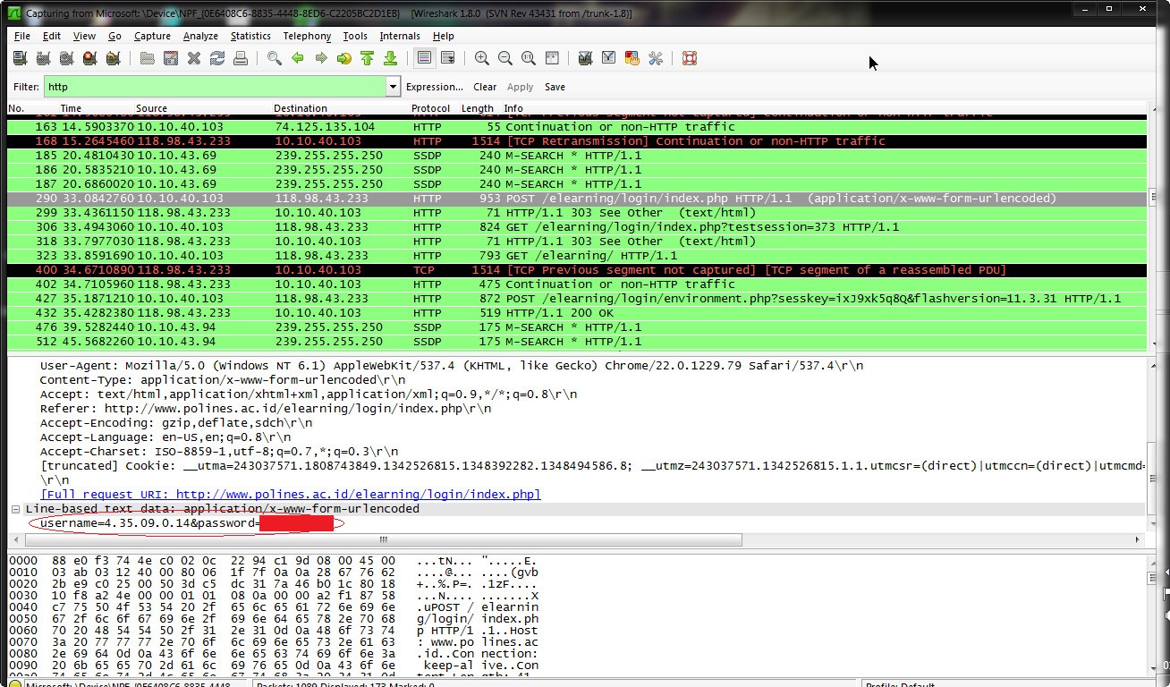Click the Find Packet magnifier icon

[x=274, y=57]
